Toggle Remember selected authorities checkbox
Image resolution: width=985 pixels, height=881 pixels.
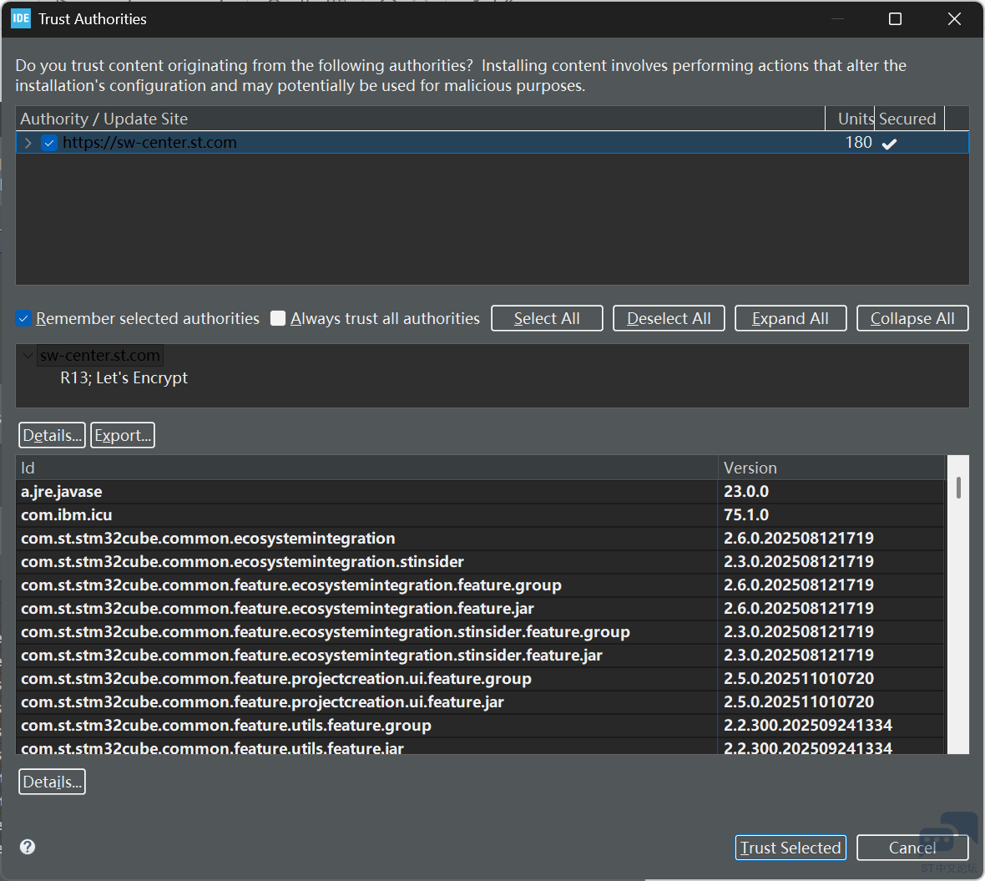[x=23, y=318]
